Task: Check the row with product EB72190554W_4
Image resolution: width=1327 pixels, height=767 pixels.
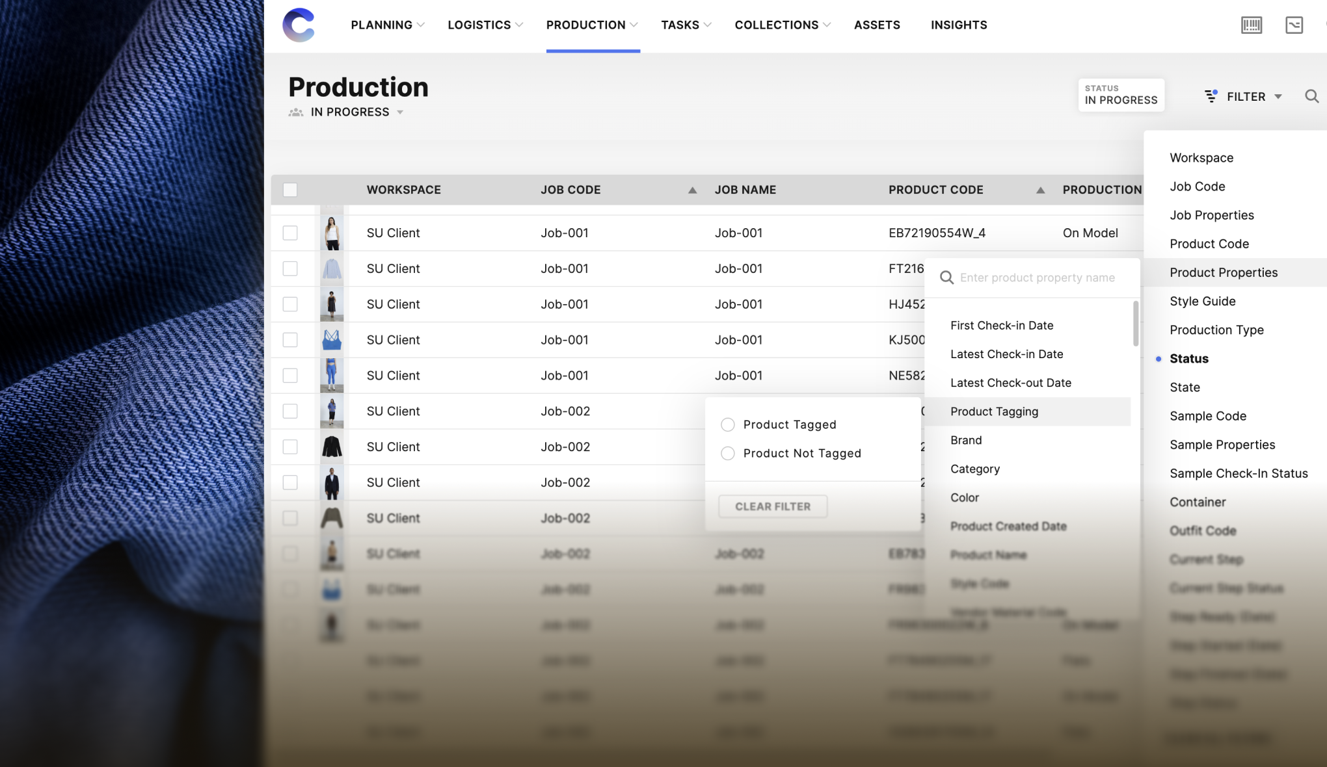Action: pos(290,233)
